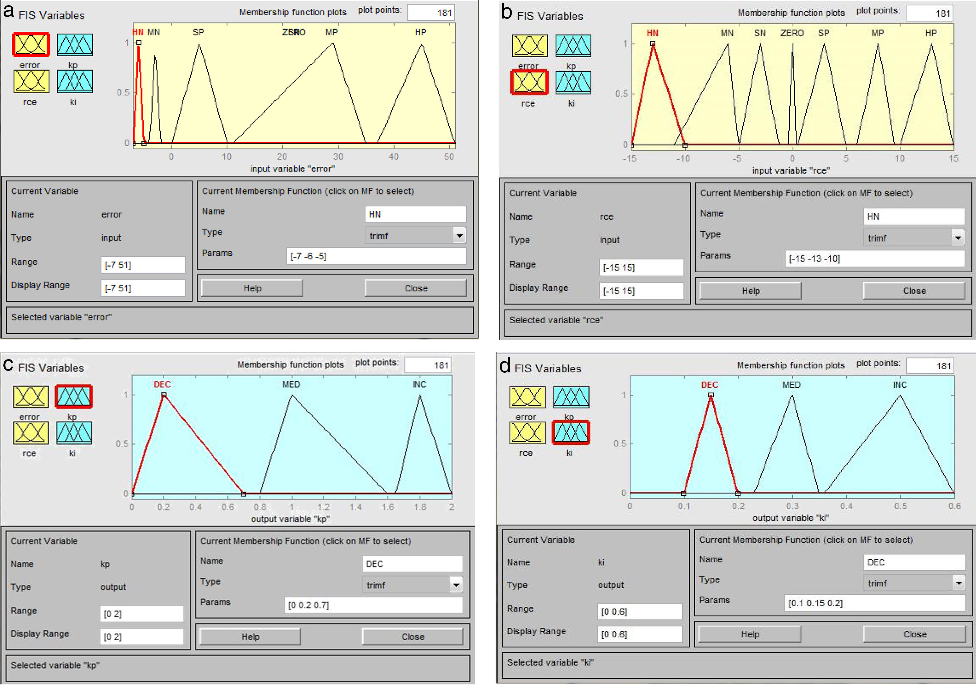Click the error input icon in panel d
Image resolution: width=976 pixels, height=685 pixels.
click(527, 398)
